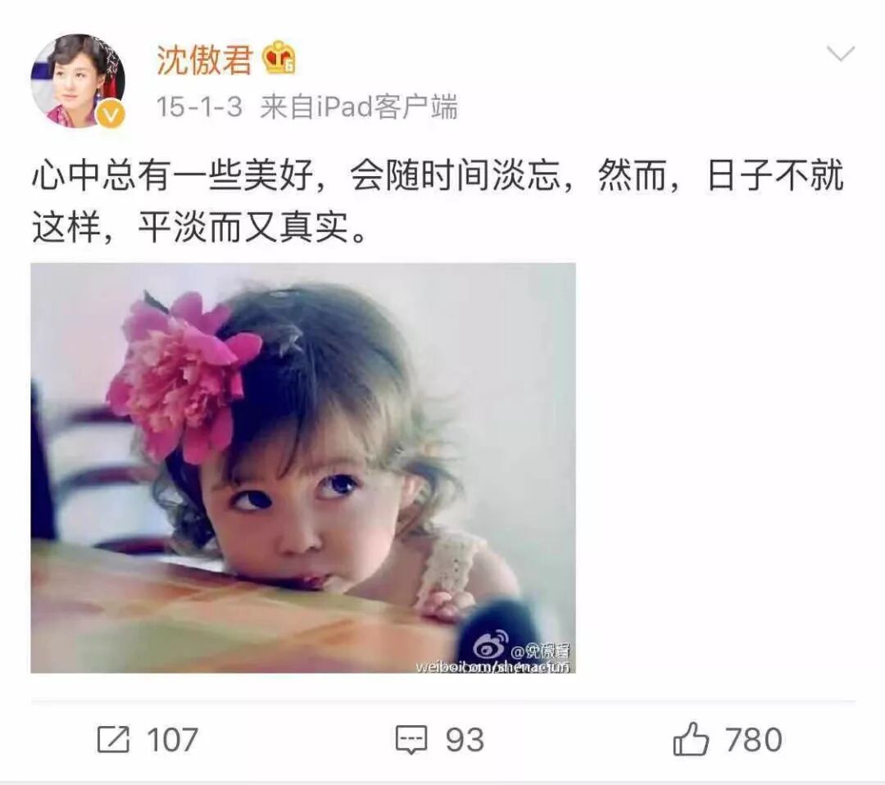Image resolution: width=885 pixels, height=785 pixels.
Task: Tap the repost count 107
Action: (172, 740)
